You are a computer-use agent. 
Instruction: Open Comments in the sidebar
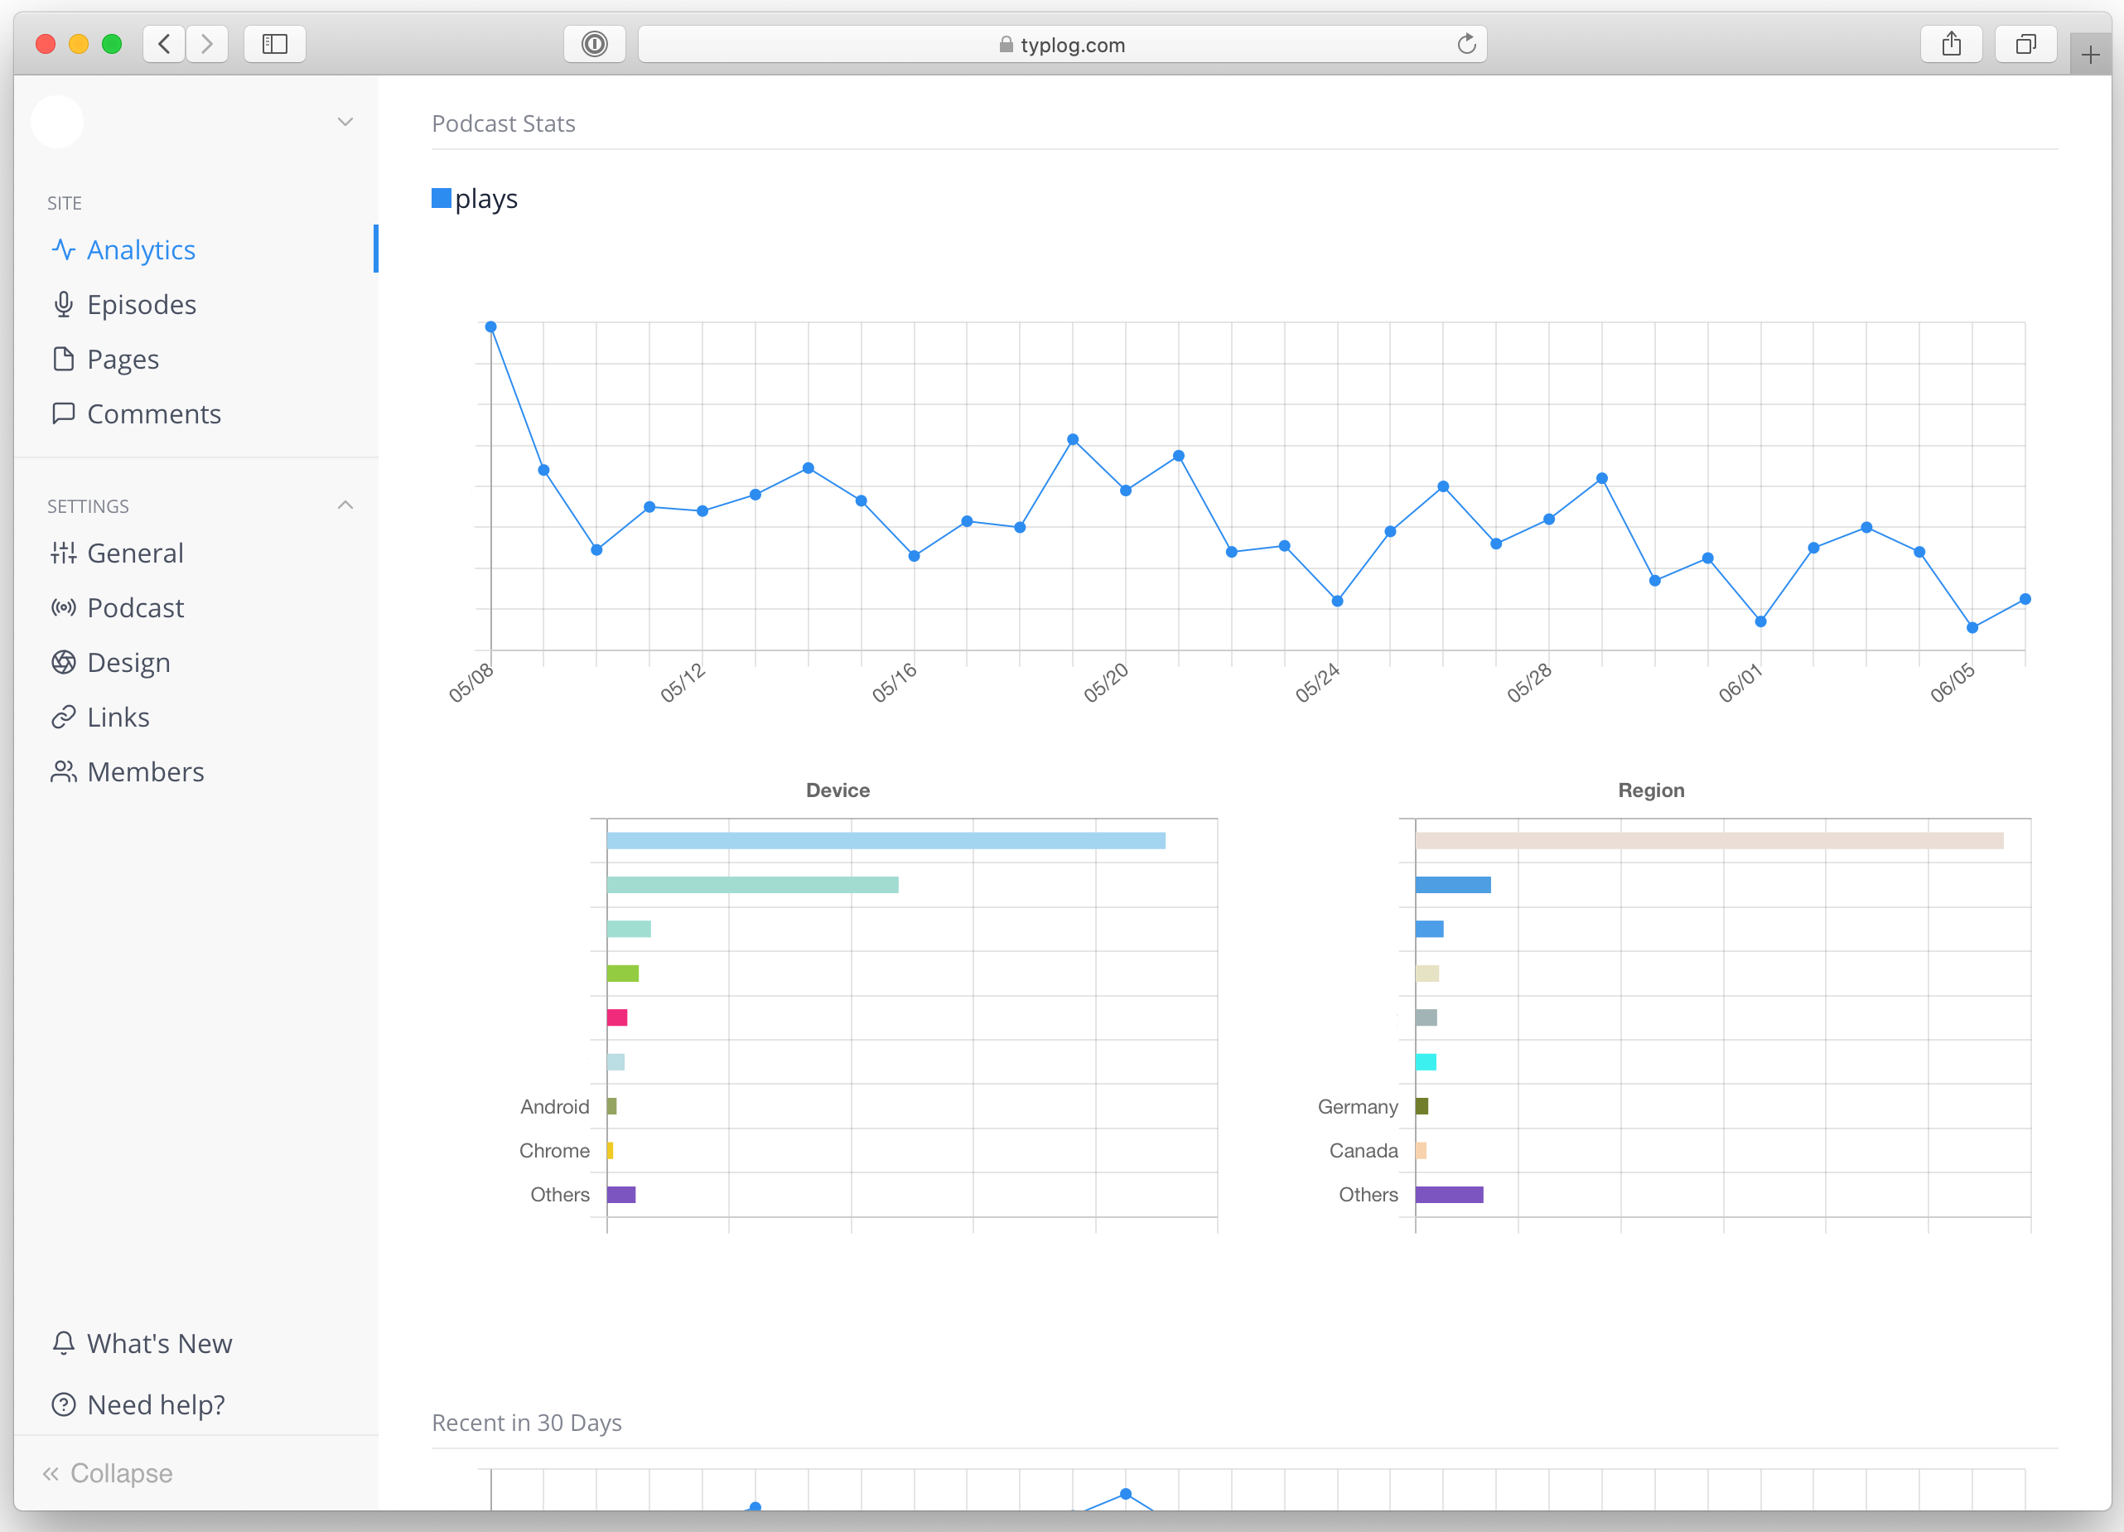point(196,414)
